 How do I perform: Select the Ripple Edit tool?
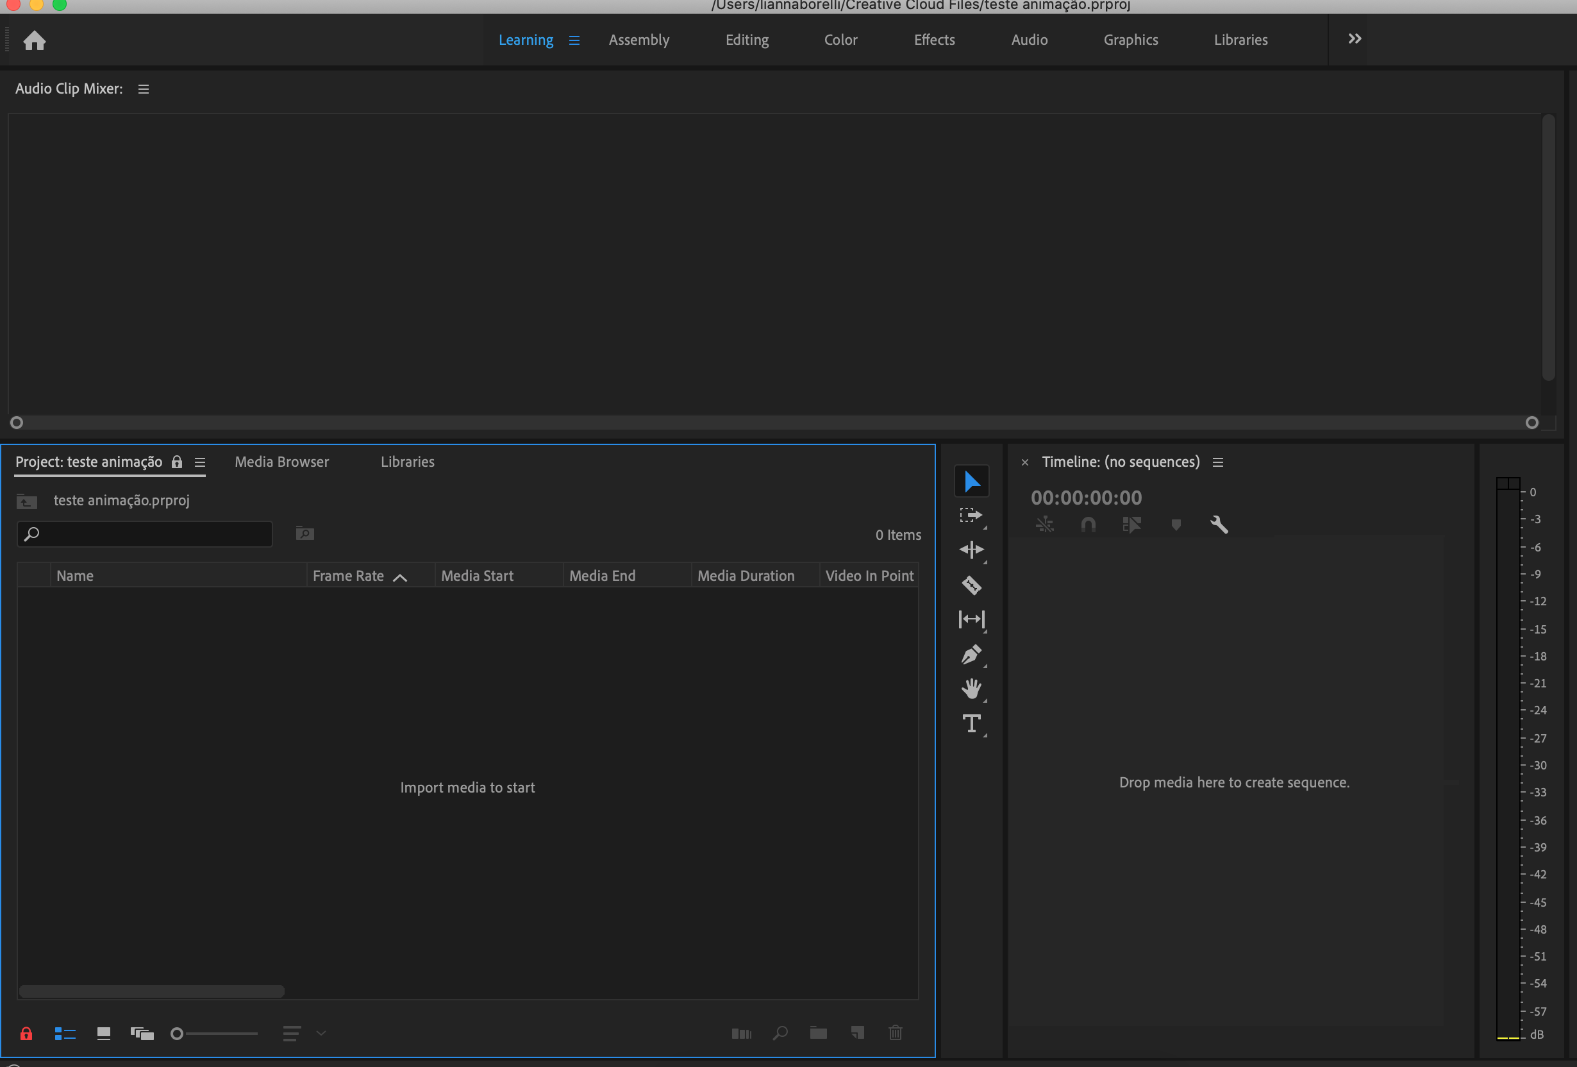(x=971, y=549)
